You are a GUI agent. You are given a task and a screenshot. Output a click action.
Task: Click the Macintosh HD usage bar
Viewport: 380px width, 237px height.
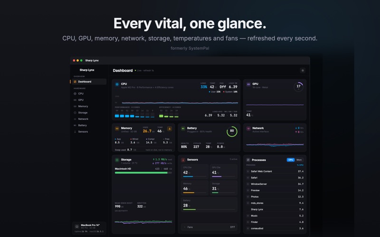click(143, 173)
